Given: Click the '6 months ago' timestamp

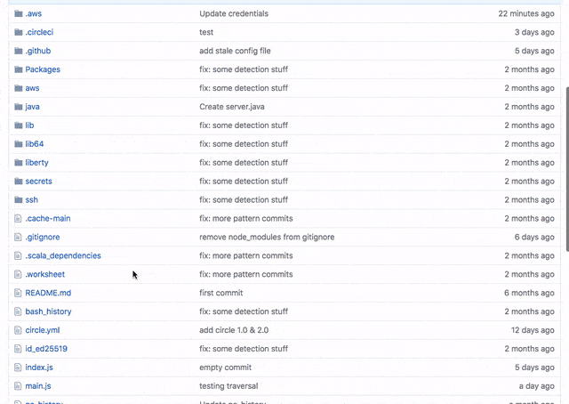Looking at the screenshot, I should click(x=529, y=293).
